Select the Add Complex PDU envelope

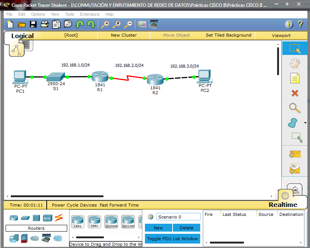(295, 169)
